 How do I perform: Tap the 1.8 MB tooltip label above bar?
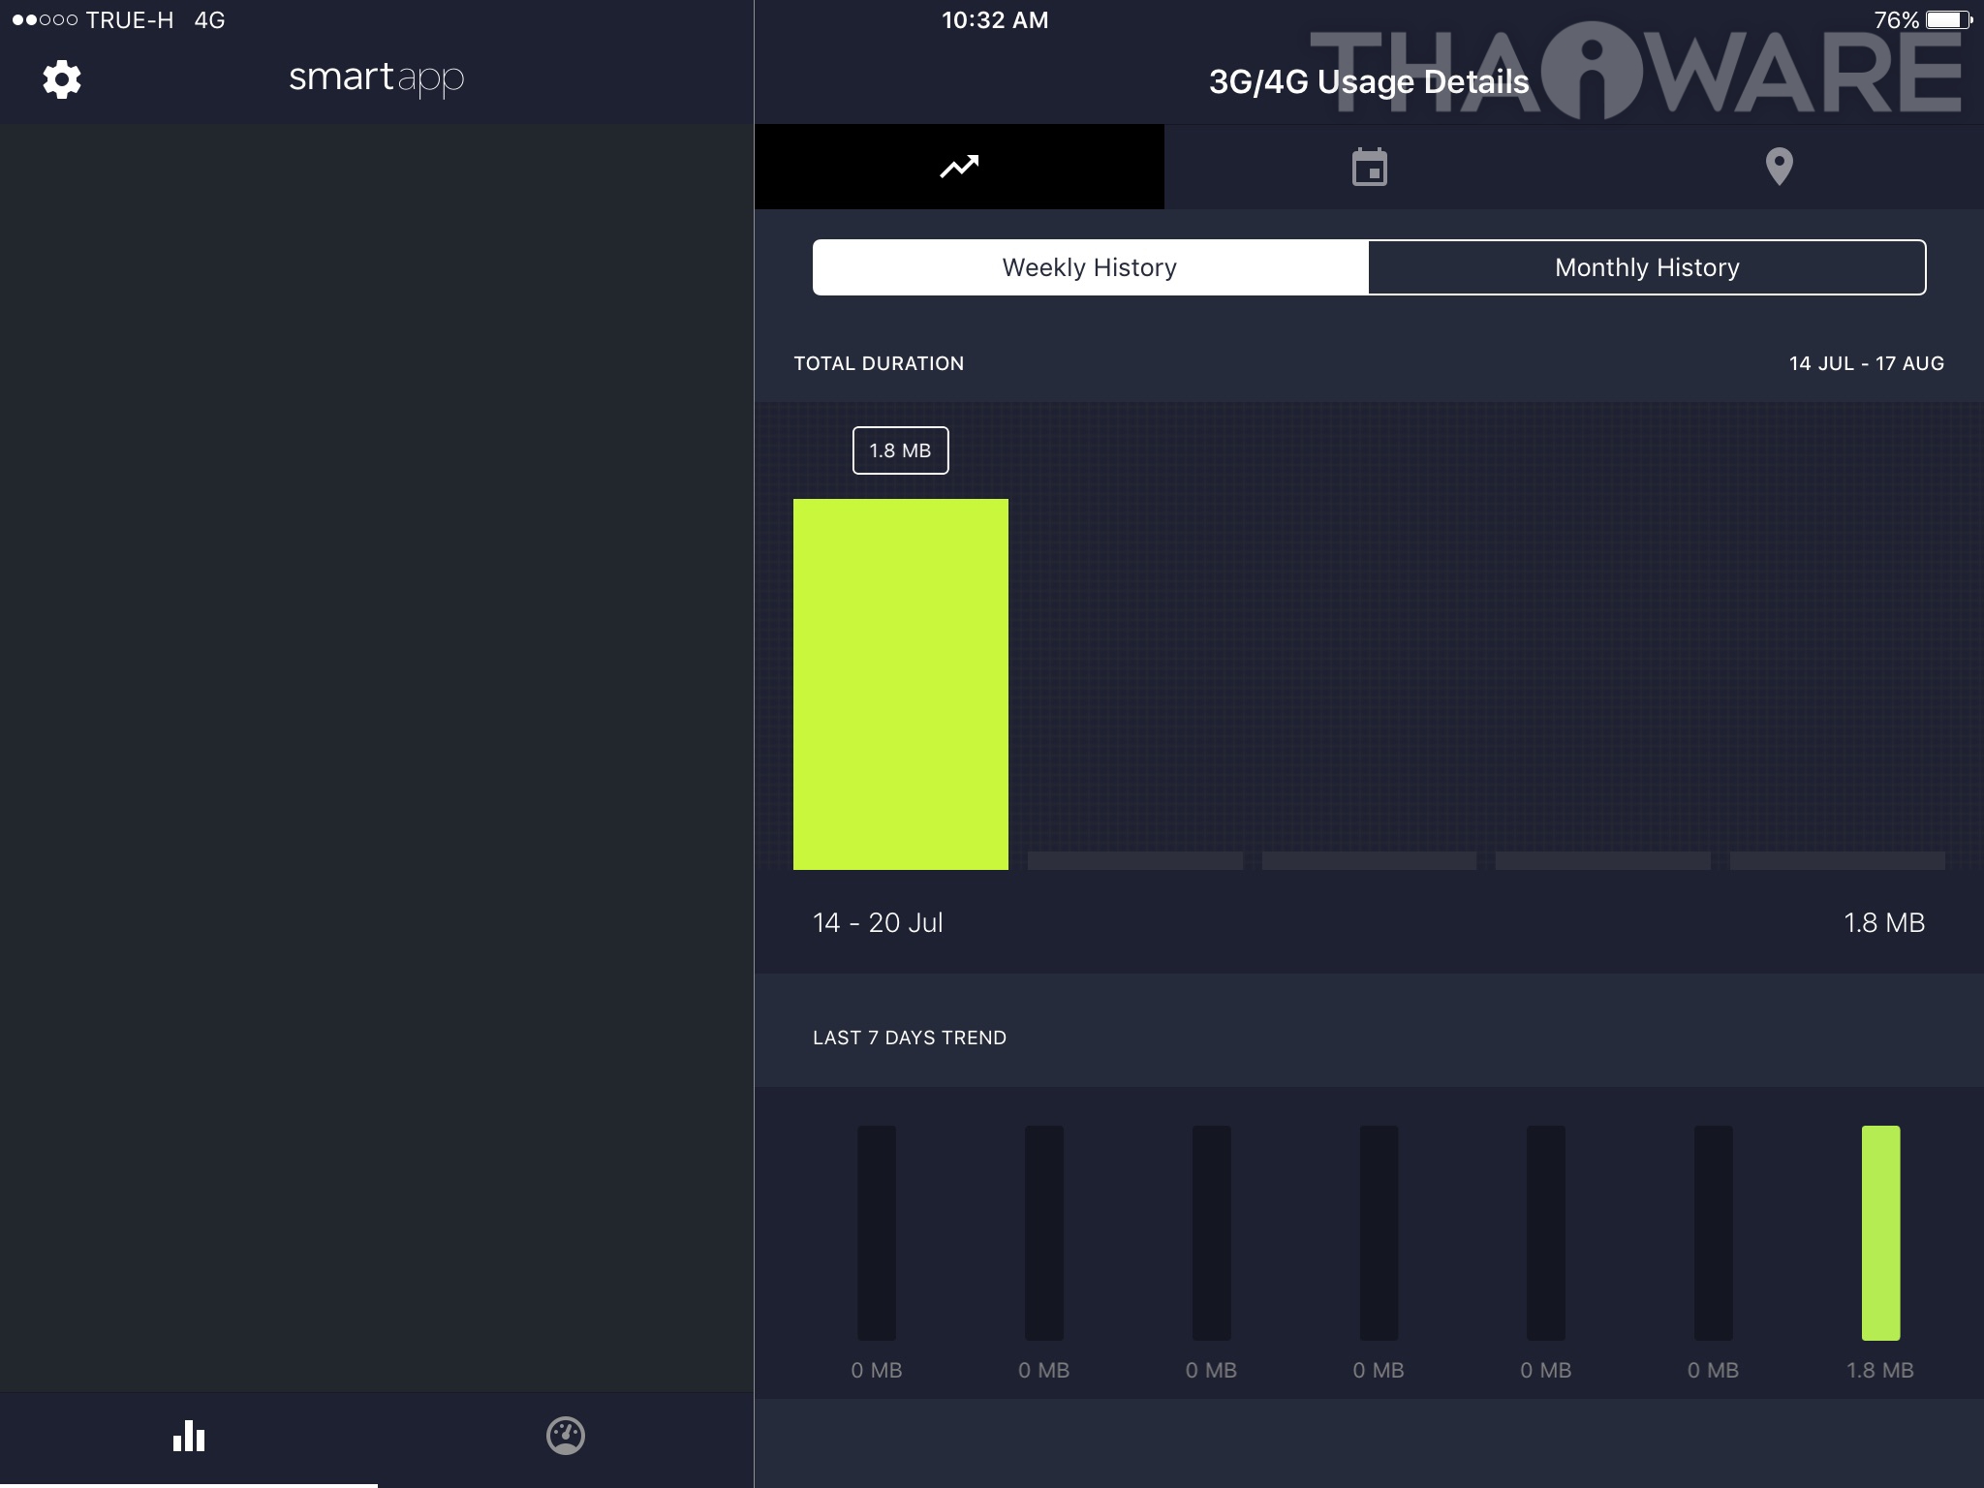(900, 450)
